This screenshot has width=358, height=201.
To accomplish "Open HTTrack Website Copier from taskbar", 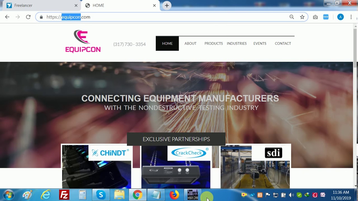I will (193, 195).
